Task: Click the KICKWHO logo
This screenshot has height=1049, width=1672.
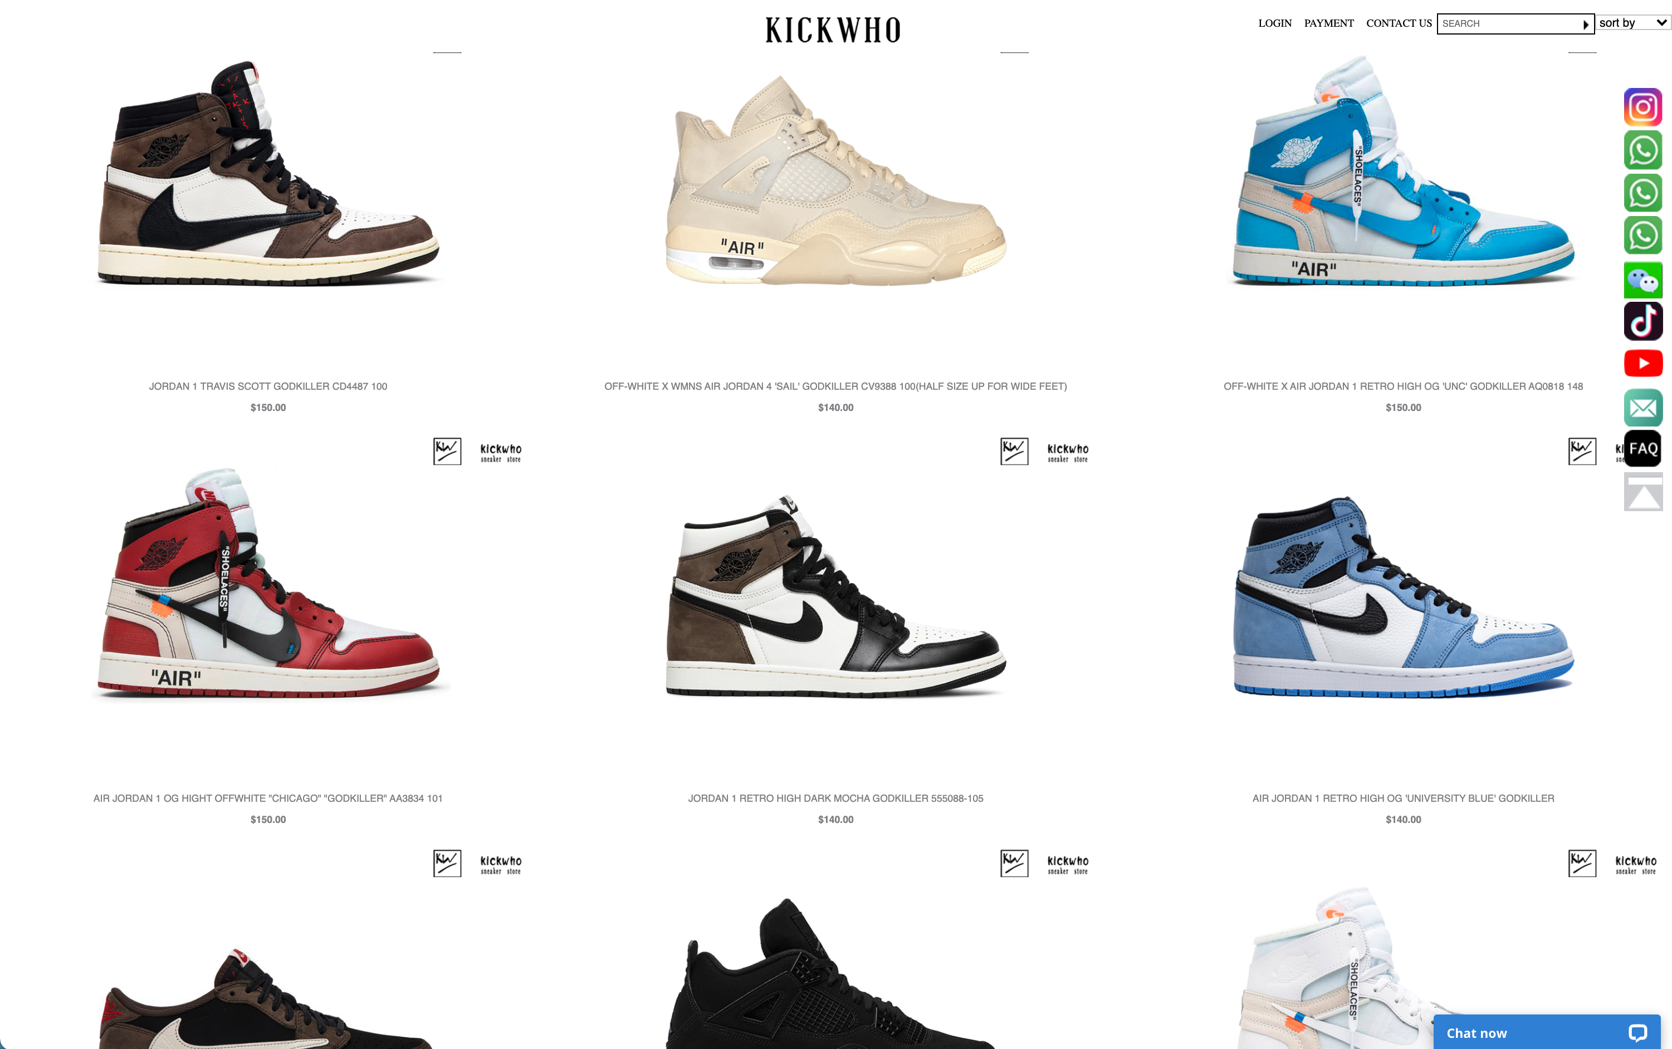Action: pos(833,31)
